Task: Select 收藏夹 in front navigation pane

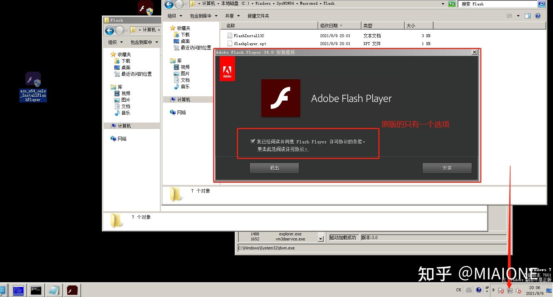Action: click(184, 28)
